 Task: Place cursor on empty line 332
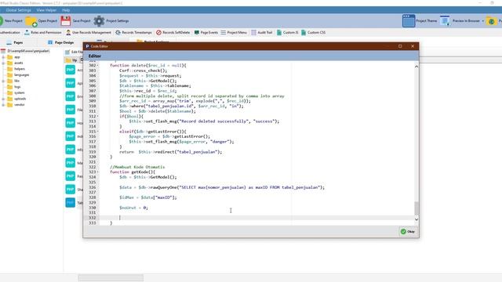[x=256, y=218]
